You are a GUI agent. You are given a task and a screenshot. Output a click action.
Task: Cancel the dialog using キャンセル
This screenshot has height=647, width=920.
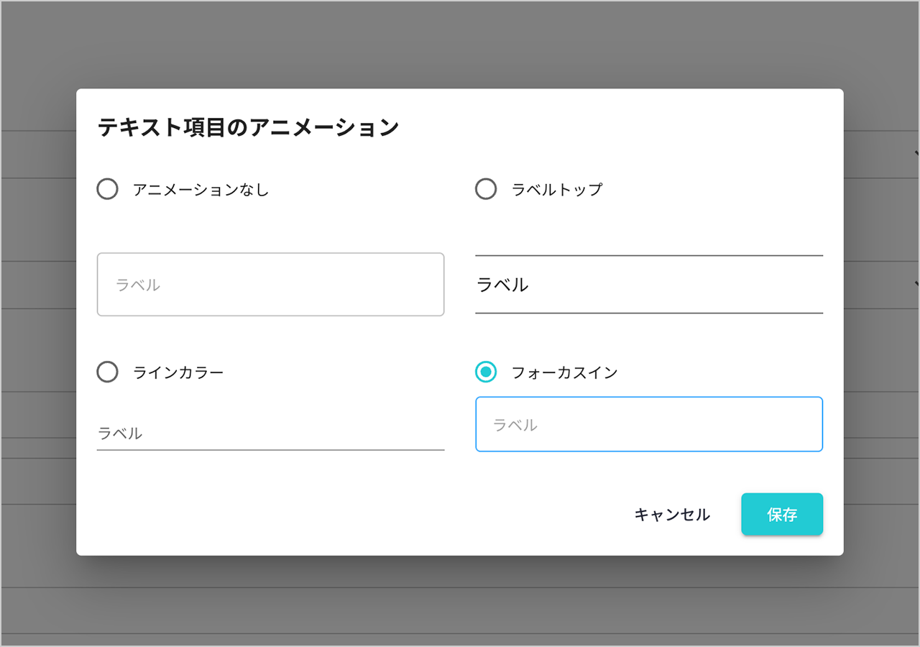point(671,515)
